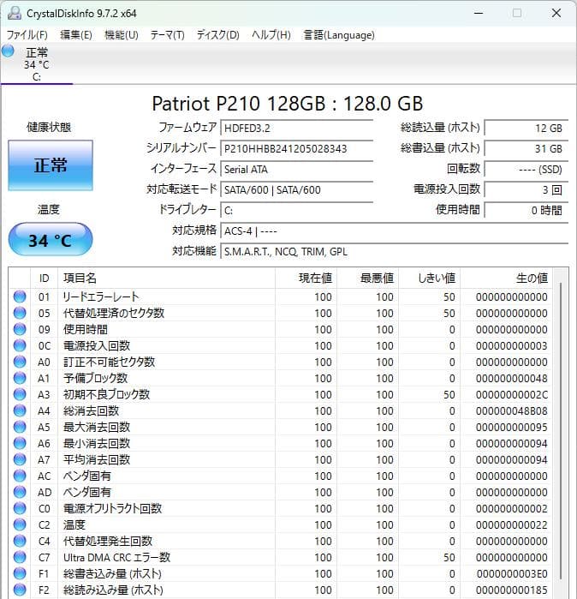Viewport: 577px width, 599px height.
Task: Open the テーマ(T) menu
Action: pyautogui.click(x=167, y=35)
